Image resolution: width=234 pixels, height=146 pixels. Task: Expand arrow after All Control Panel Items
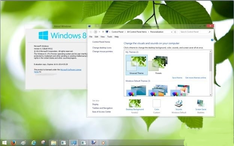point(148,32)
